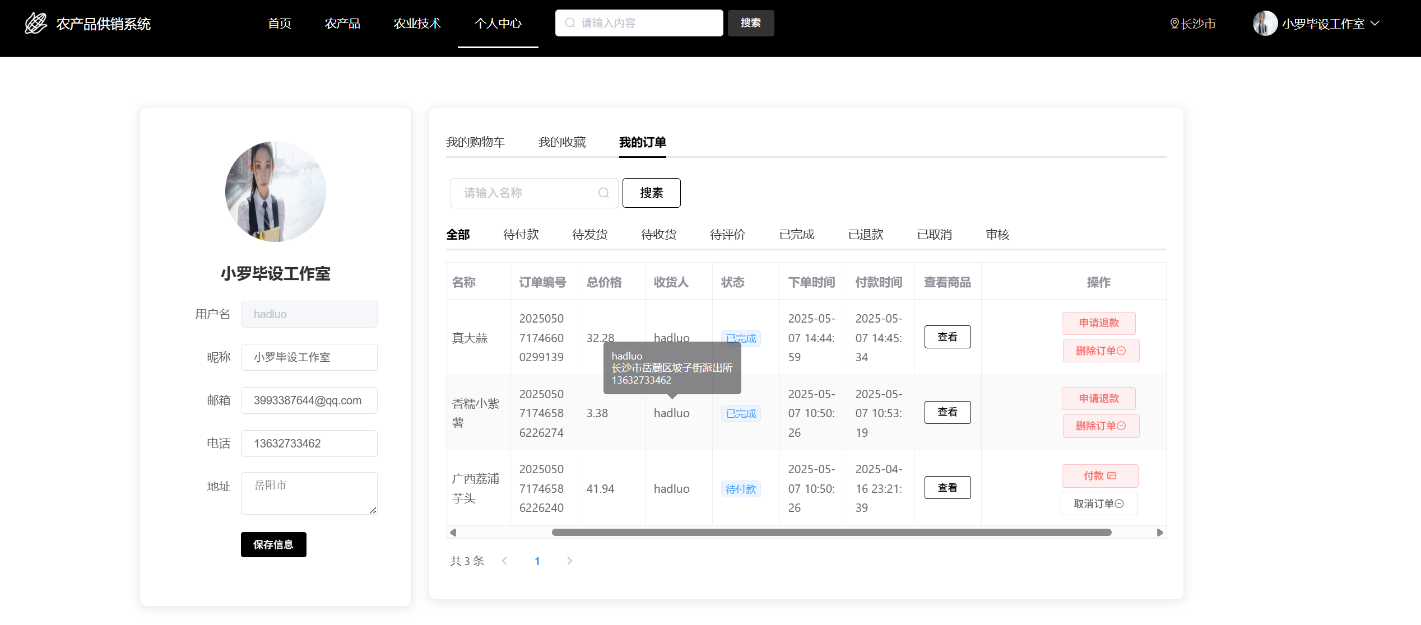1421x625 pixels.
Task: Click the 邮箱 email input field
Action: coord(309,400)
